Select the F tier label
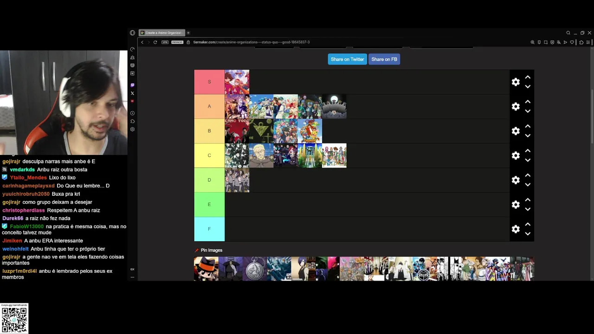 tap(209, 229)
